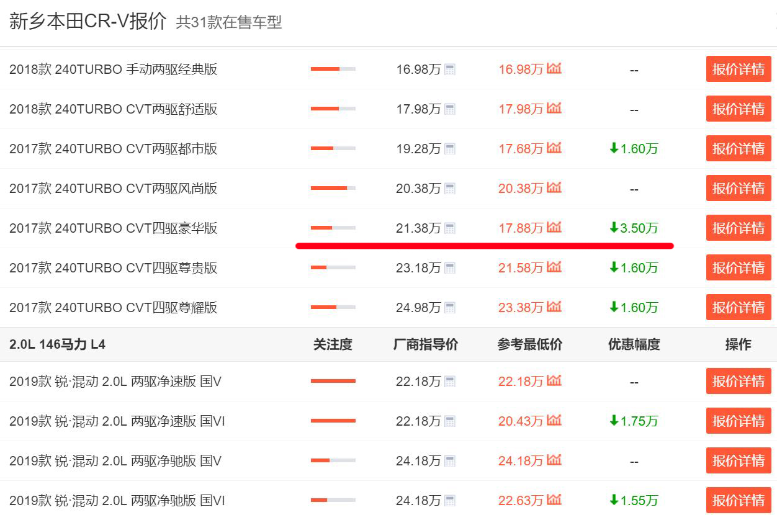Click the 1.55万 discount value

[634, 501]
